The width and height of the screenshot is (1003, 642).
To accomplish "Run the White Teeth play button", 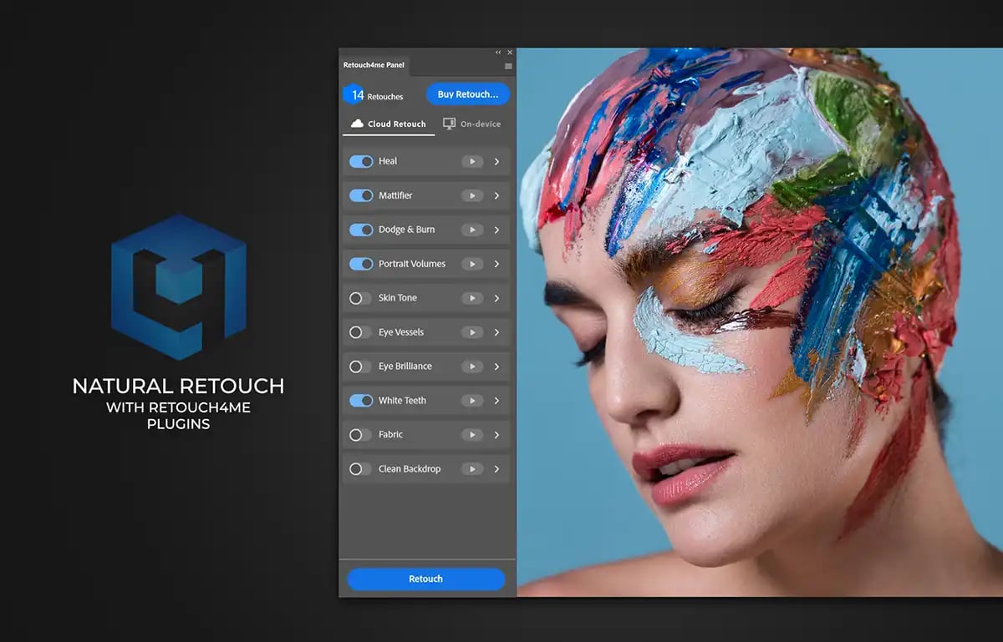I will pyautogui.click(x=472, y=401).
